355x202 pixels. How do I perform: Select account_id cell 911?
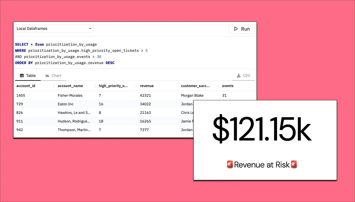(19, 121)
